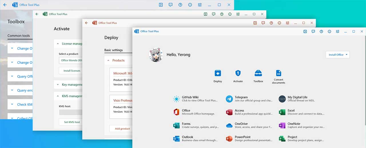This screenshot has height=148, width=366.
Task: Expand the Check KMS item in Toolbox
Action: pos(20,104)
